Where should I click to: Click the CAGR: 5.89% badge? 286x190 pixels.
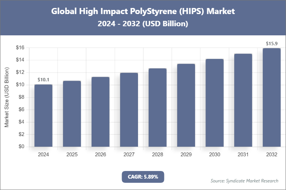tap(143, 177)
